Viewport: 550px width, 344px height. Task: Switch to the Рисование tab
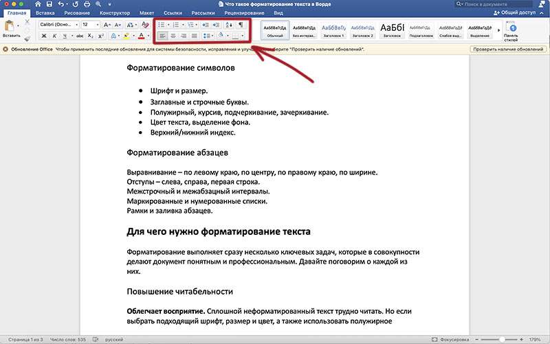pos(77,13)
